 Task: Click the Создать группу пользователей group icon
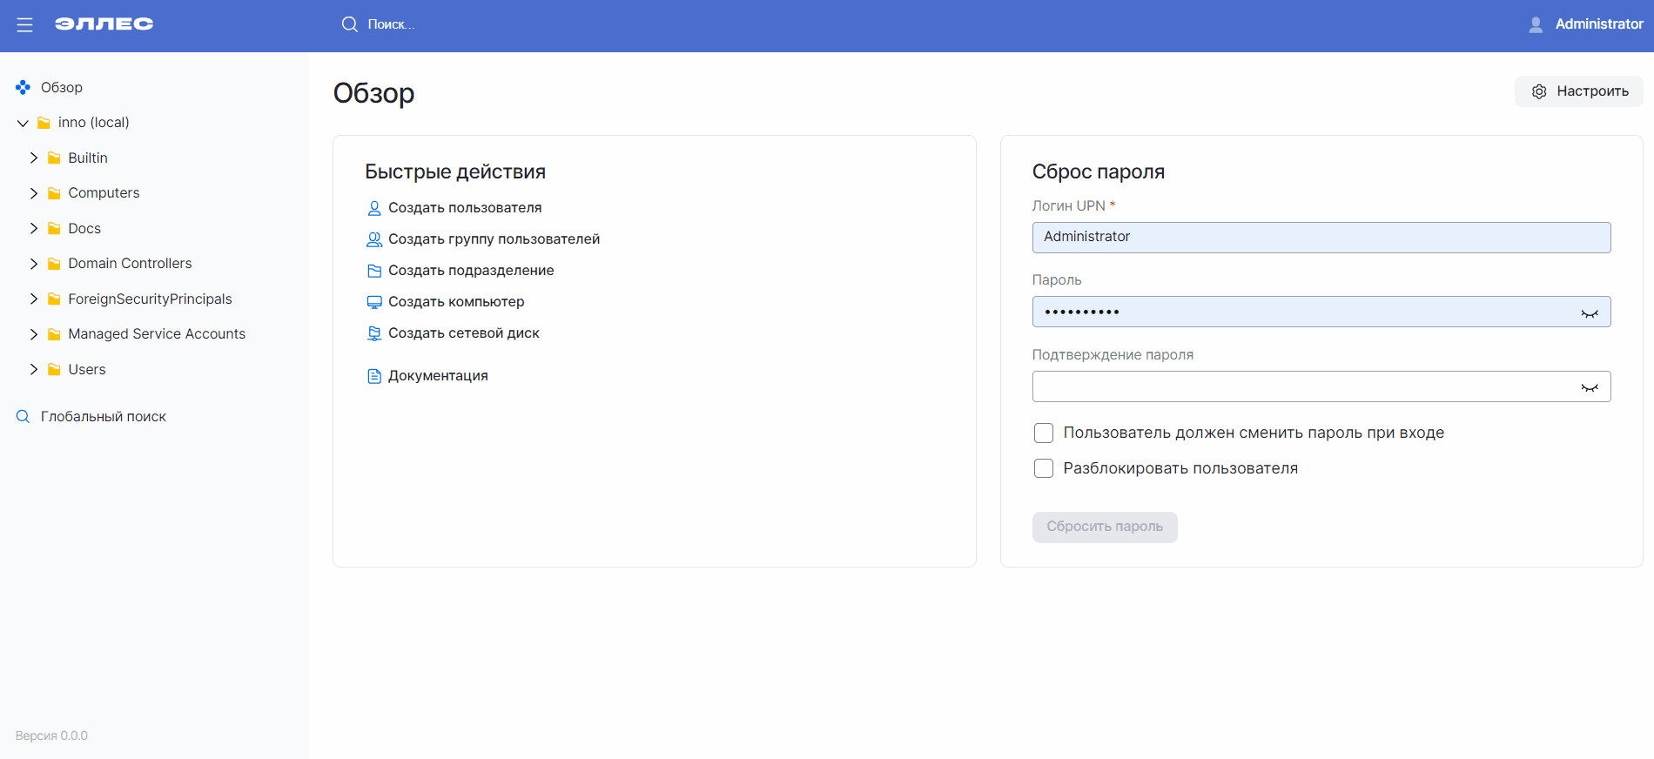374,239
